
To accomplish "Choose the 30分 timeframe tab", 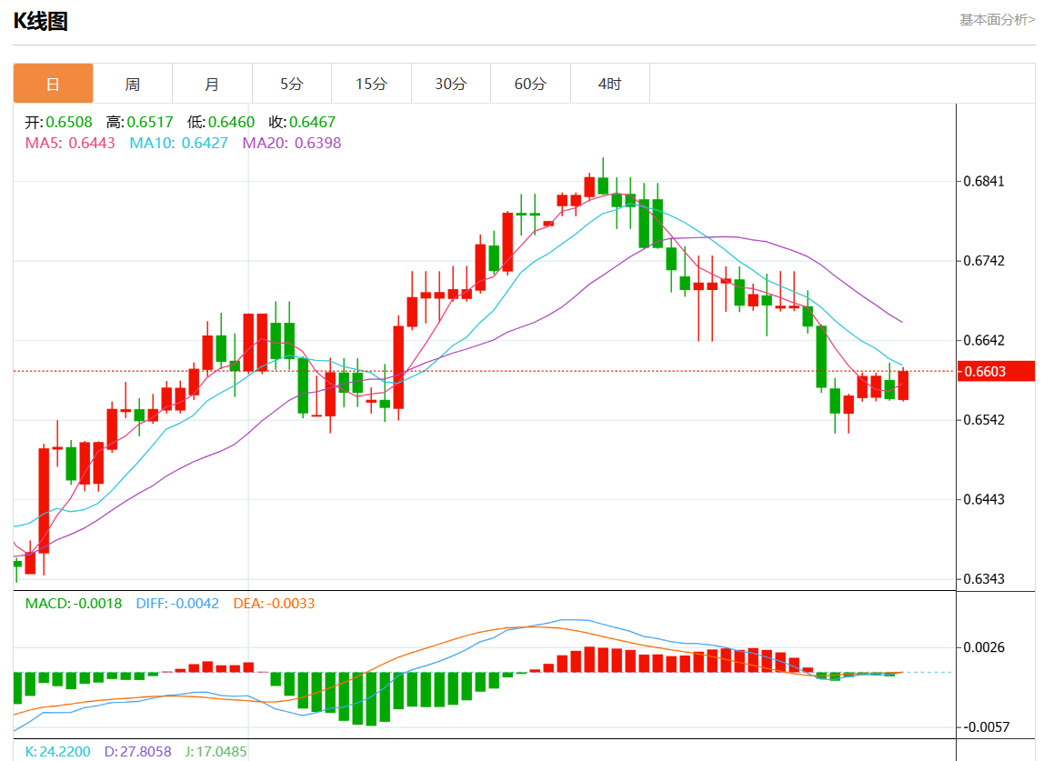I will click(450, 84).
